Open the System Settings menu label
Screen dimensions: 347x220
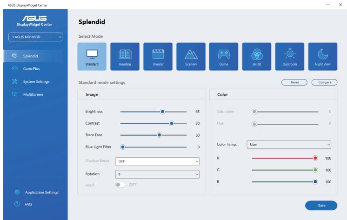point(36,82)
